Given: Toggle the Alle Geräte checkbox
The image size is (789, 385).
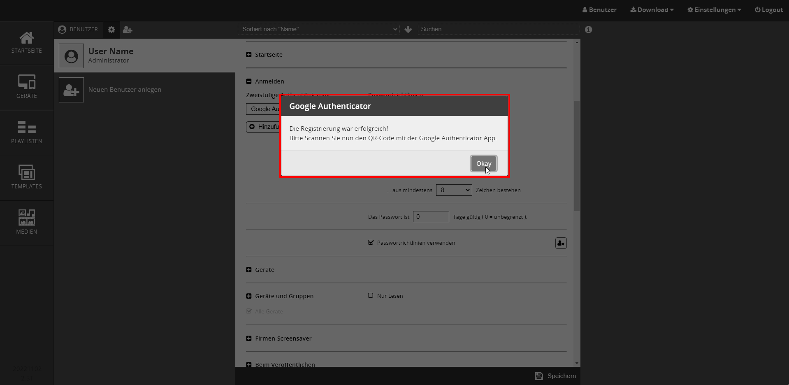Looking at the screenshot, I should 249,311.
